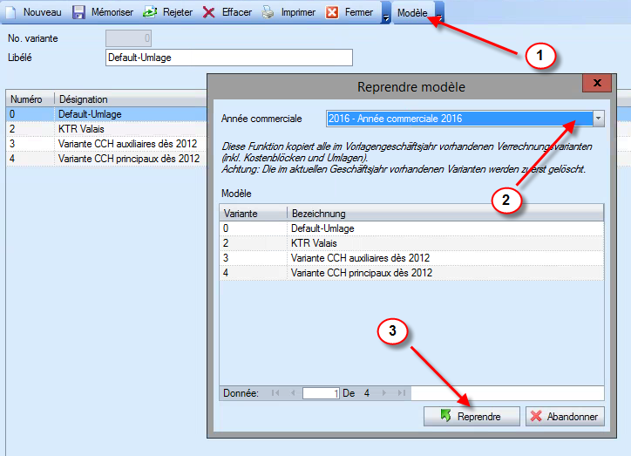Expand overflow arrow beside Modèle
This screenshot has width=631, height=456.
[x=440, y=13]
